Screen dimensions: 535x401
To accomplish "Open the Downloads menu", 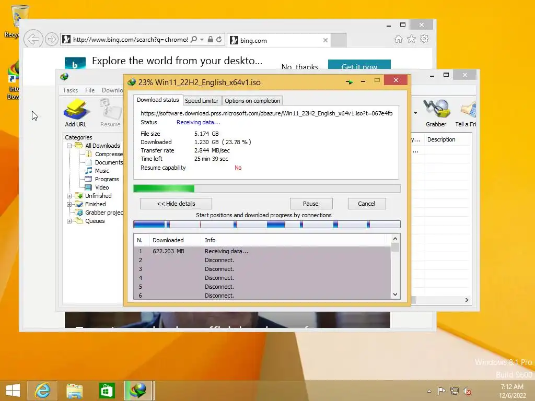I will [112, 90].
